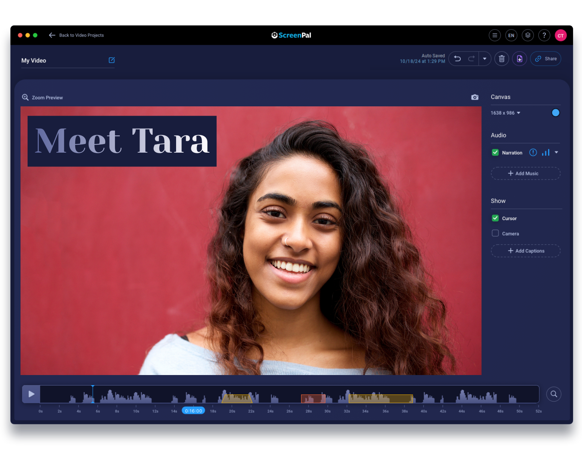
Task: Open the timeline search magnifier icon
Action: (554, 394)
